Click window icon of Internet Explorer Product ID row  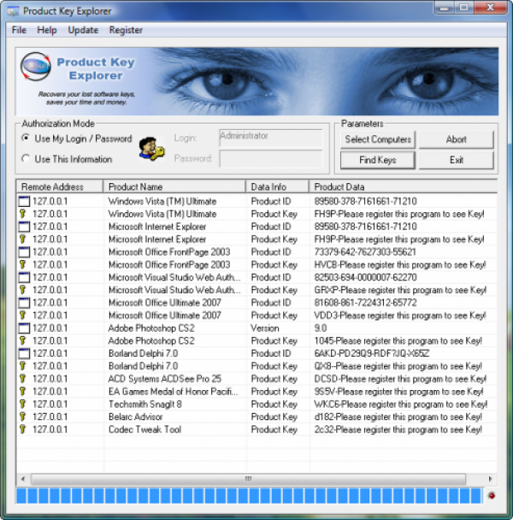(x=24, y=227)
